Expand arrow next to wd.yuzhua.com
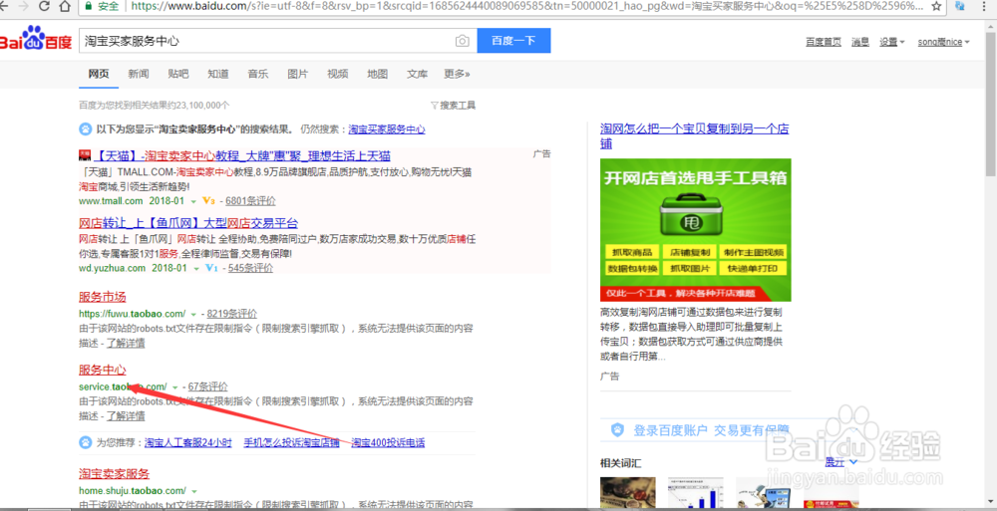997x511 pixels. coord(195,269)
